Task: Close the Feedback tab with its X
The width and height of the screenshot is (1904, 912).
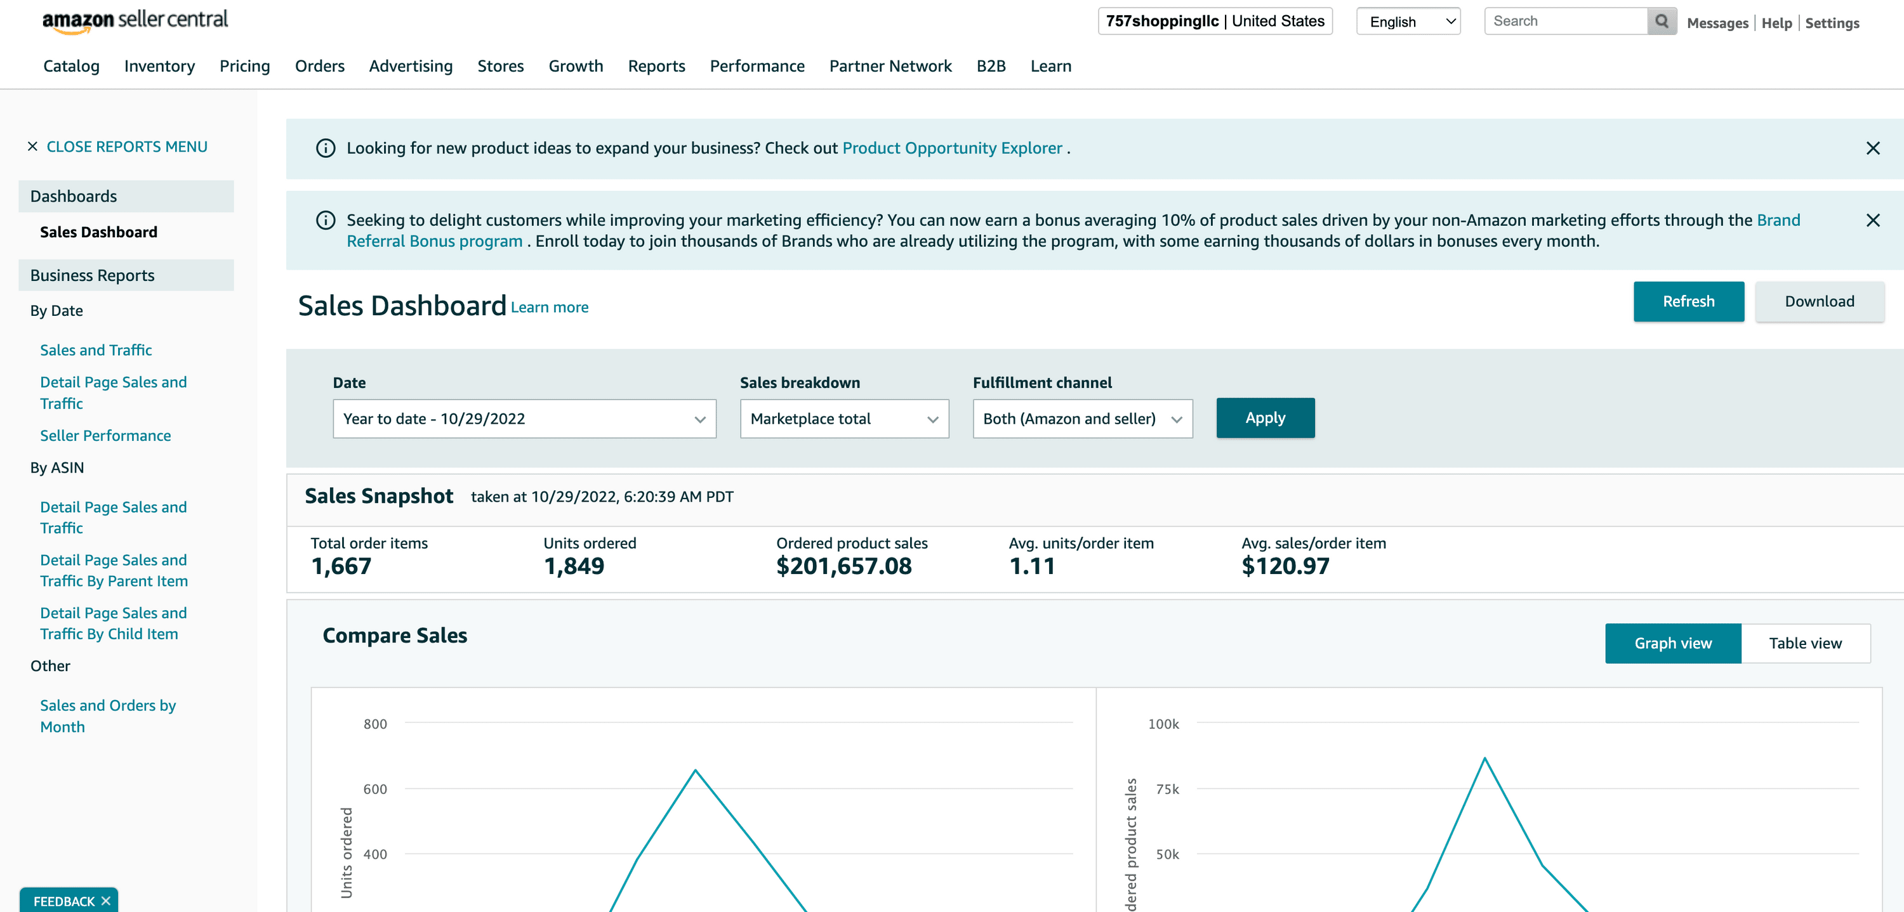Action: (106, 900)
